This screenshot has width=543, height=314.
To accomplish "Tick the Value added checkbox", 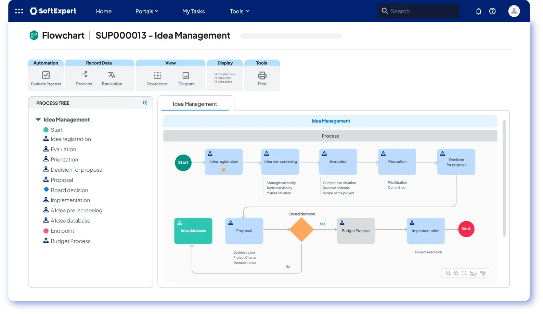I will 216,82.
